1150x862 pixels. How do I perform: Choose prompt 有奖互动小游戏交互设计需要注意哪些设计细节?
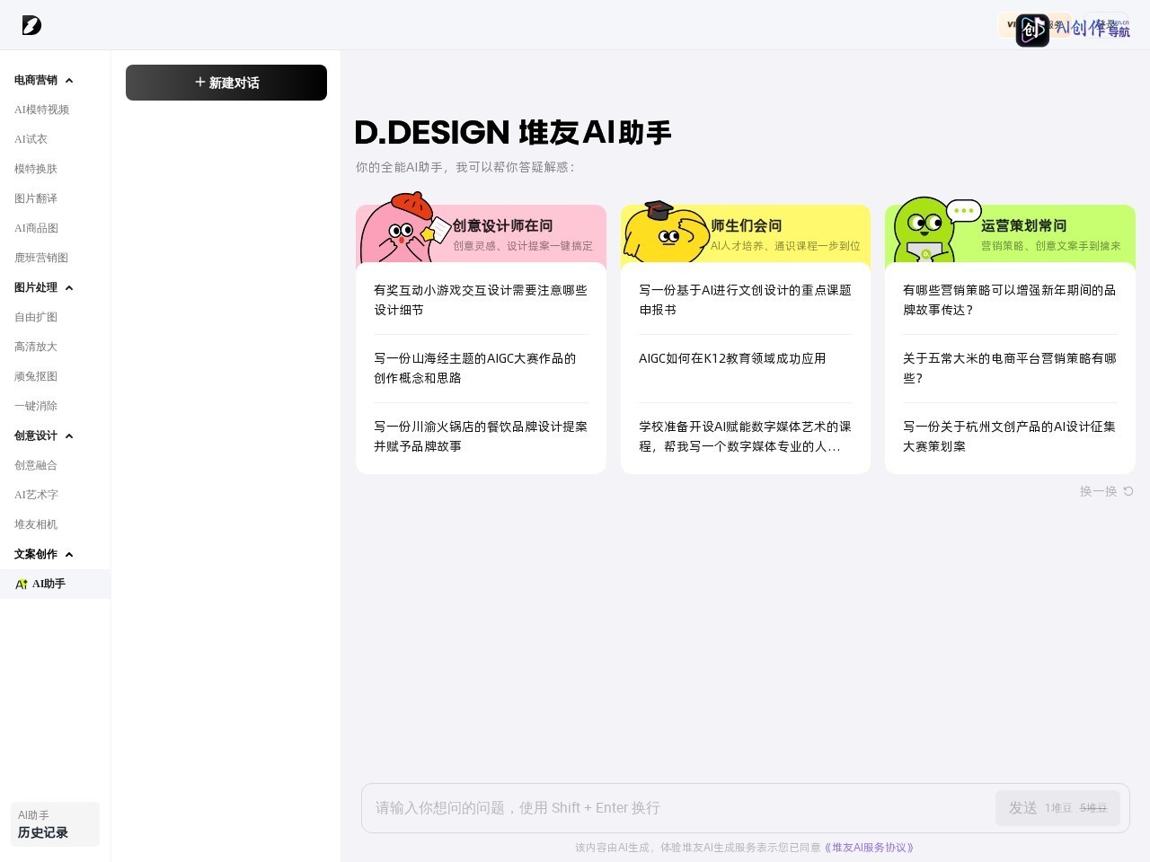coord(481,300)
